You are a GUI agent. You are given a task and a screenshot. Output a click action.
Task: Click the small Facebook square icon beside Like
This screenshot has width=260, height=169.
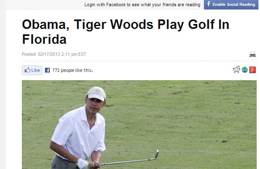[x=47, y=70]
